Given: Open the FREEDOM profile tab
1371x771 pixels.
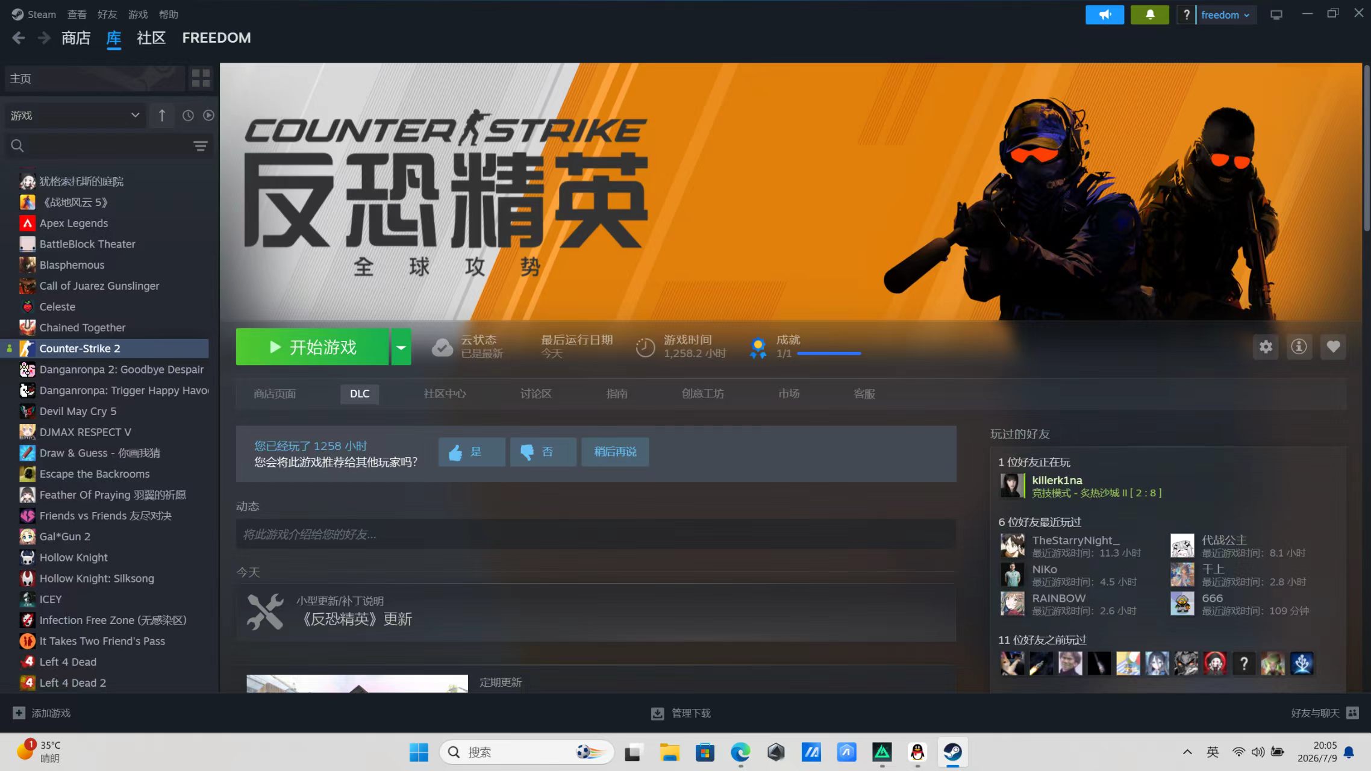Looking at the screenshot, I should point(216,38).
